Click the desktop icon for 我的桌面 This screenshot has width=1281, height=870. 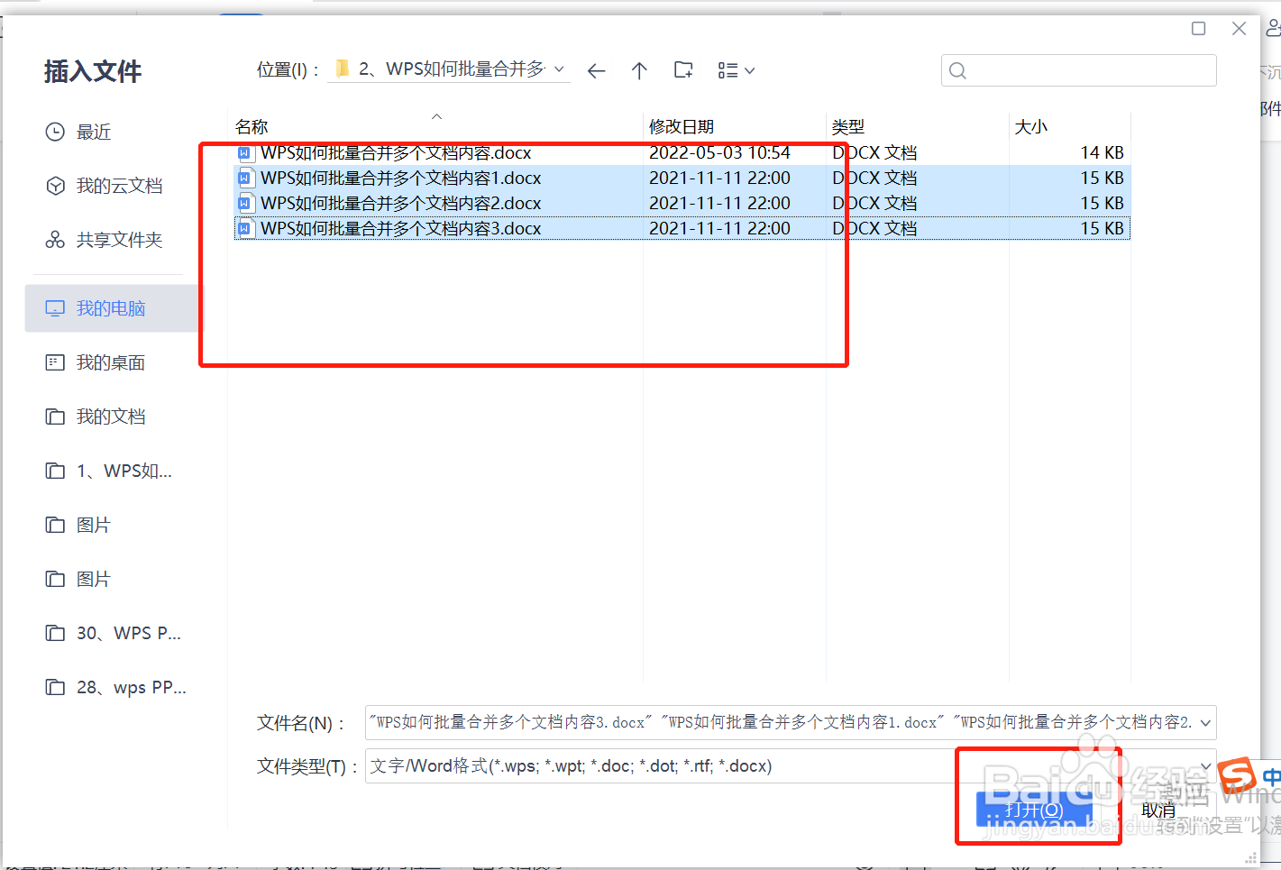tap(55, 362)
